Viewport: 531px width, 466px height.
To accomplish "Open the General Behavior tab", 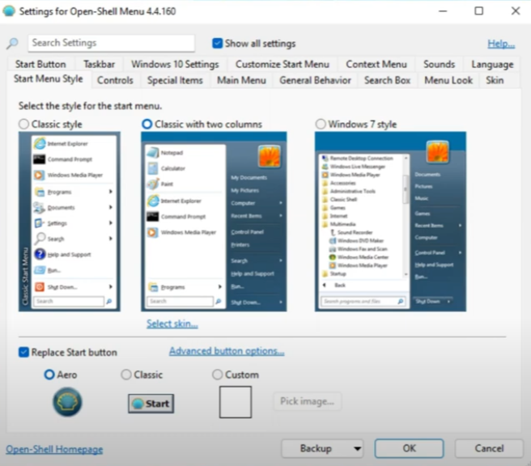I will [316, 80].
